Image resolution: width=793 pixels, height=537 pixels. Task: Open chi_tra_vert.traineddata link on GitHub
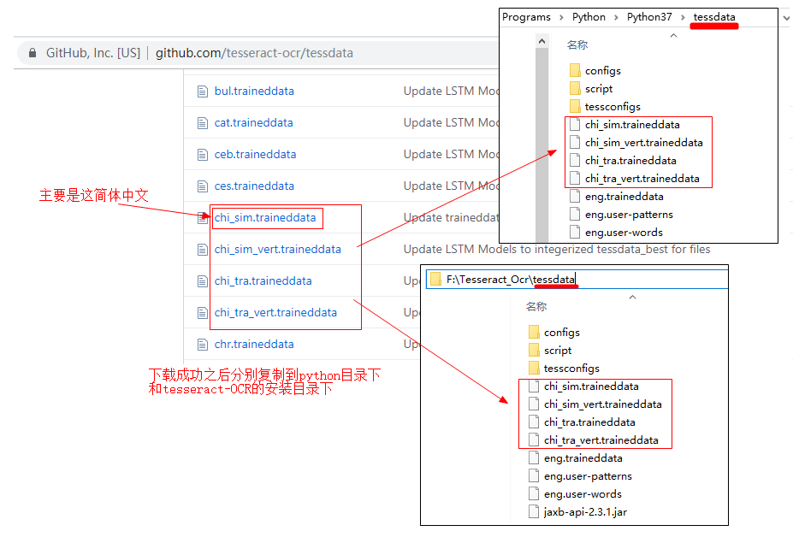tap(275, 312)
